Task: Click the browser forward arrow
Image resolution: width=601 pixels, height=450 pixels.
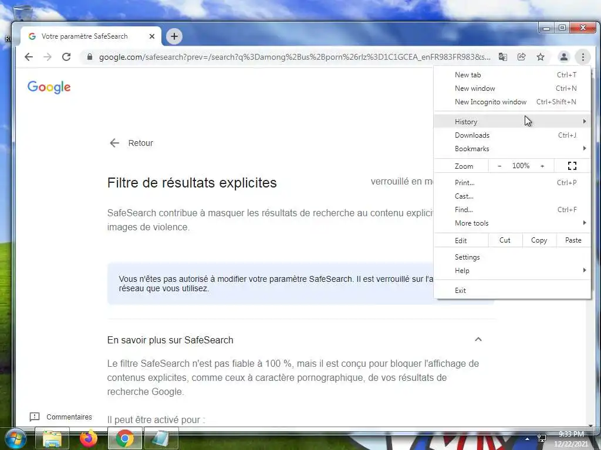Action: pos(48,57)
